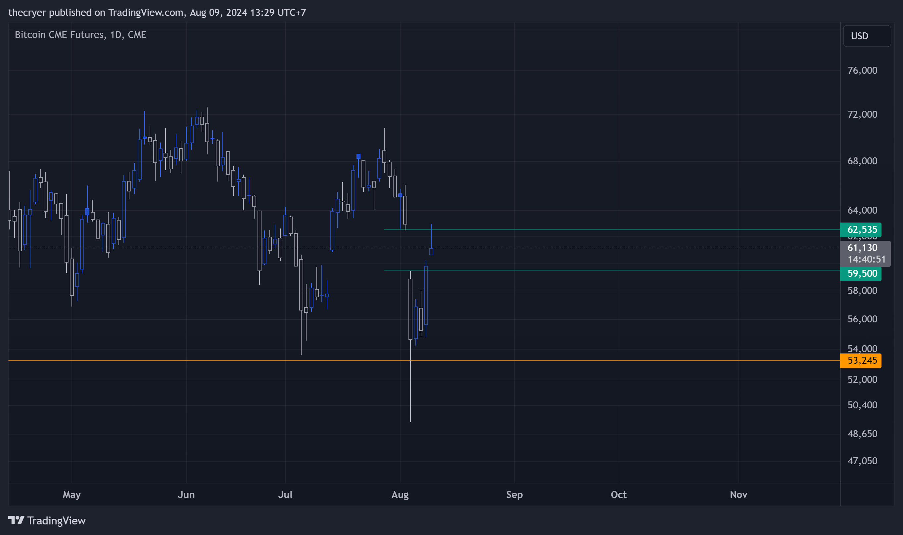Screen dimensions: 903x535
Task: Click the Bitcoin CME Futures title
Action: click(x=80, y=35)
